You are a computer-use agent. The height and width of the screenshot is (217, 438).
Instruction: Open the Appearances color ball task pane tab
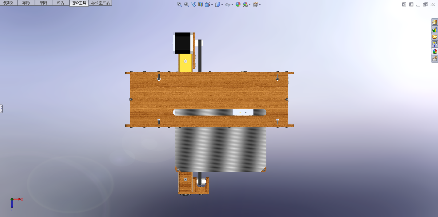coord(435,51)
